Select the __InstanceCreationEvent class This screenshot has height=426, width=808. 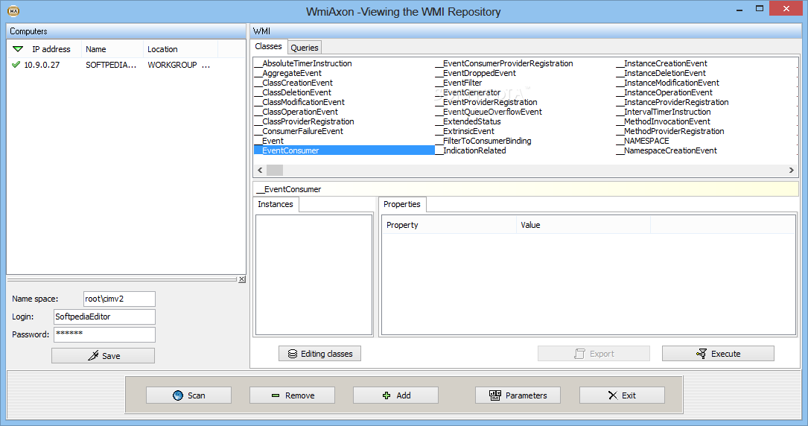coord(662,63)
